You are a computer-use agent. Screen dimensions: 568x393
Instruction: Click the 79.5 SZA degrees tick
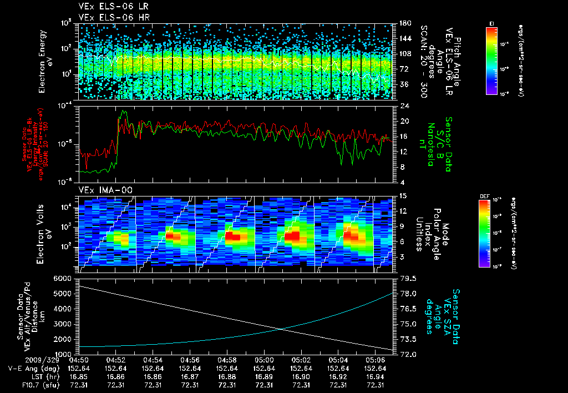click(407, 279)
